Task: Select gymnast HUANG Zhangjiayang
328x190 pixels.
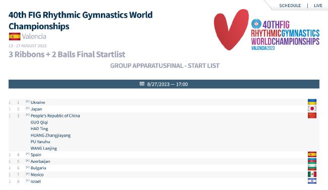Action: coord(50,136)
